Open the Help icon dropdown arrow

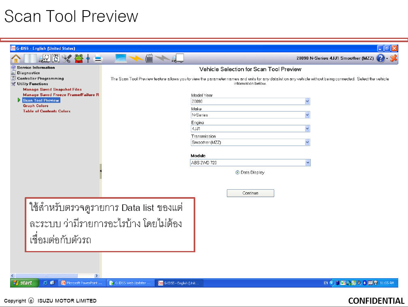click(x=387, y=58)
